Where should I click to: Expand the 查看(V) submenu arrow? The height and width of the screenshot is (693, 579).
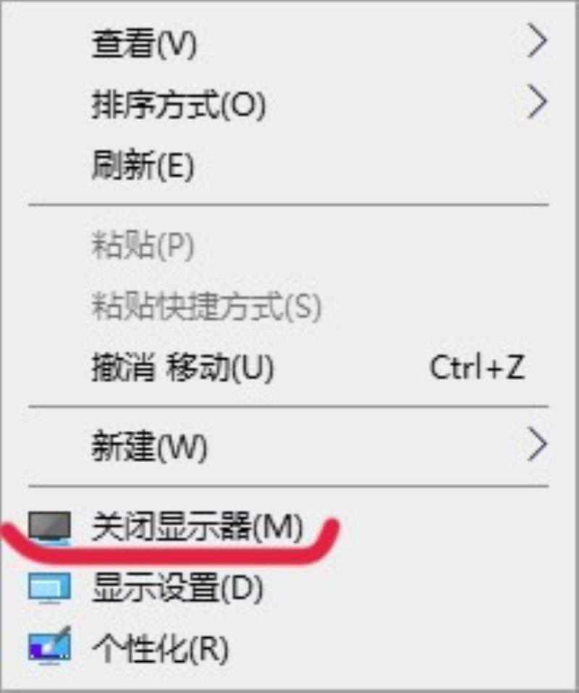[538, 41]
